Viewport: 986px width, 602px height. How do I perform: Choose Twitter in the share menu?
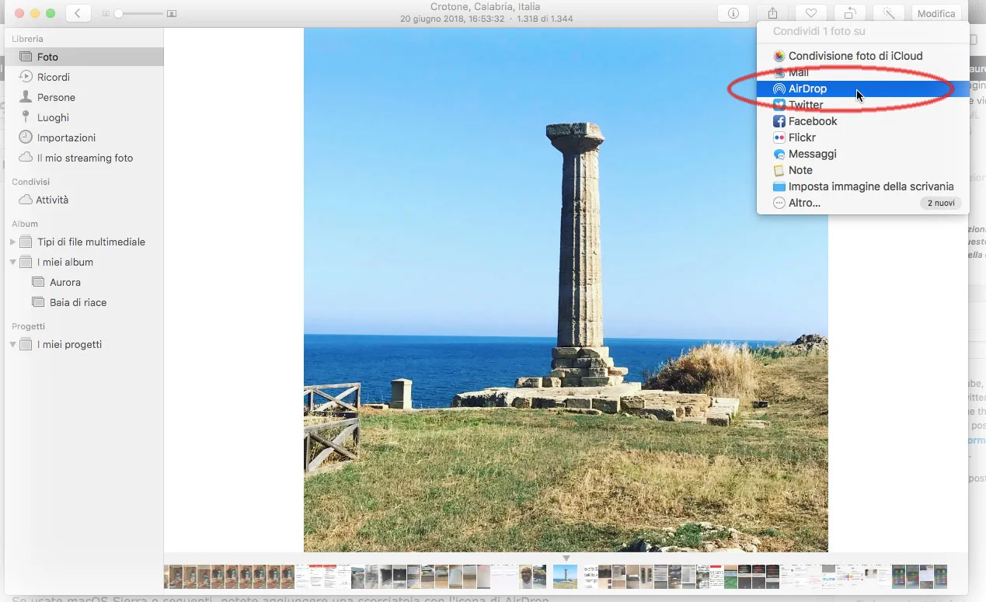(805, 105)
